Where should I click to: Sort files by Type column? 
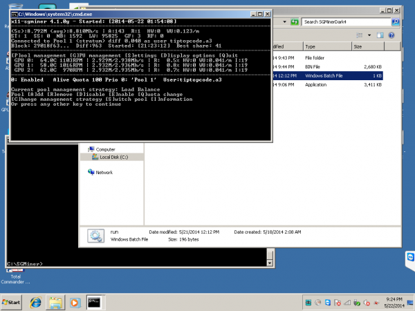(327, 46)
